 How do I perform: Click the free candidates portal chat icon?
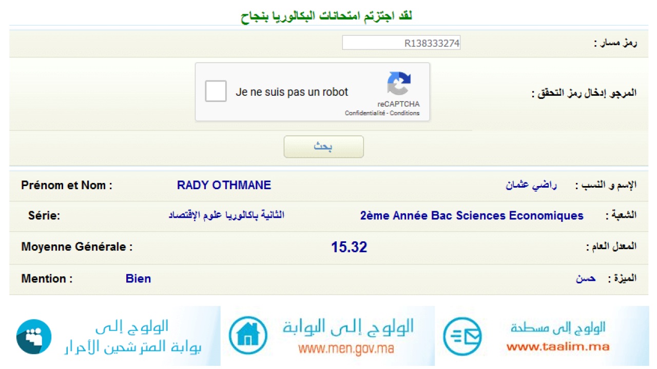point(34,336)
